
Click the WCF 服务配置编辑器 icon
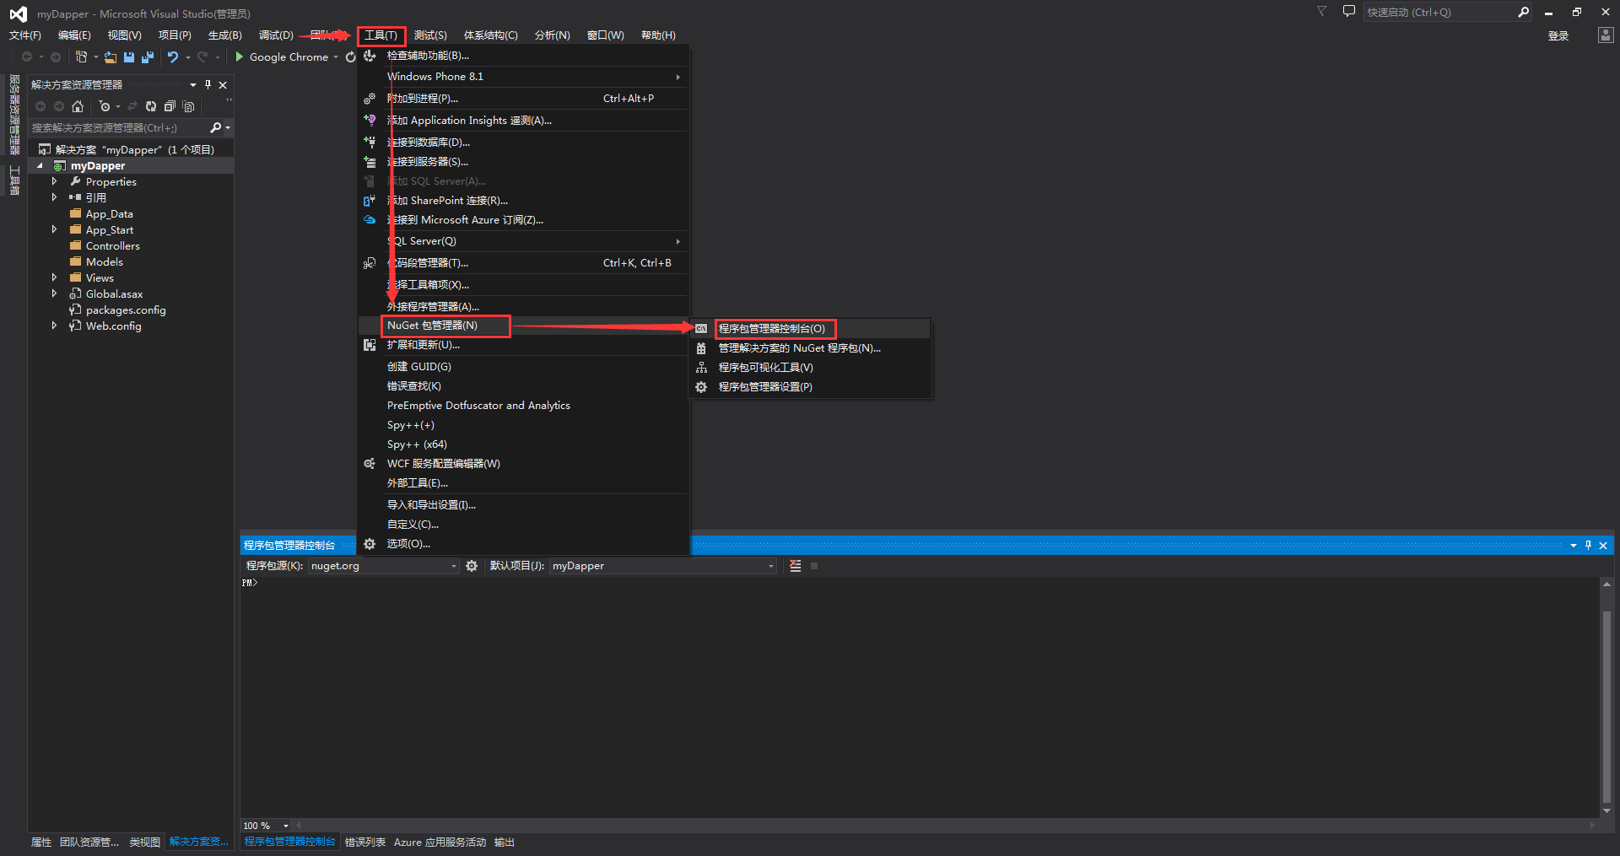click(x=370, y=463)
